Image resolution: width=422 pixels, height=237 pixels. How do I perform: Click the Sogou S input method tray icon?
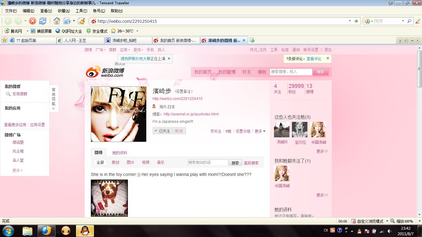pyautogui.click(x=332, y=230)
